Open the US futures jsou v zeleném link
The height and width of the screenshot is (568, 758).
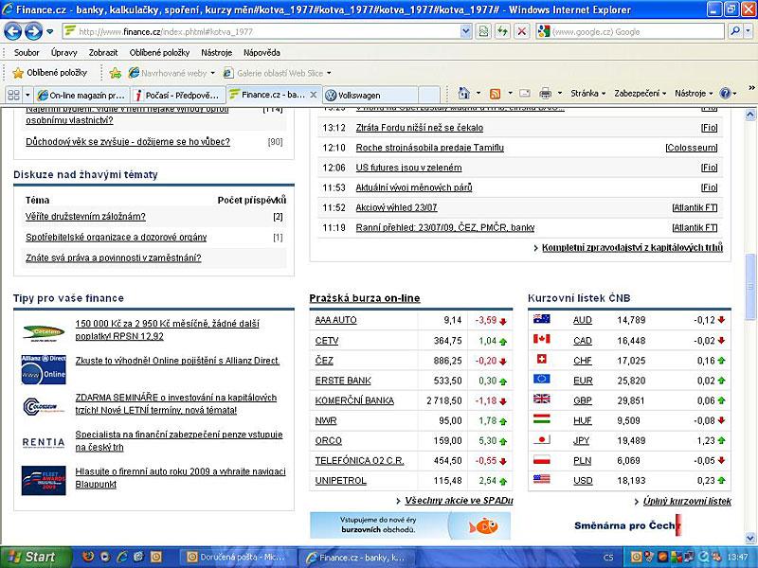pos(408,168)
